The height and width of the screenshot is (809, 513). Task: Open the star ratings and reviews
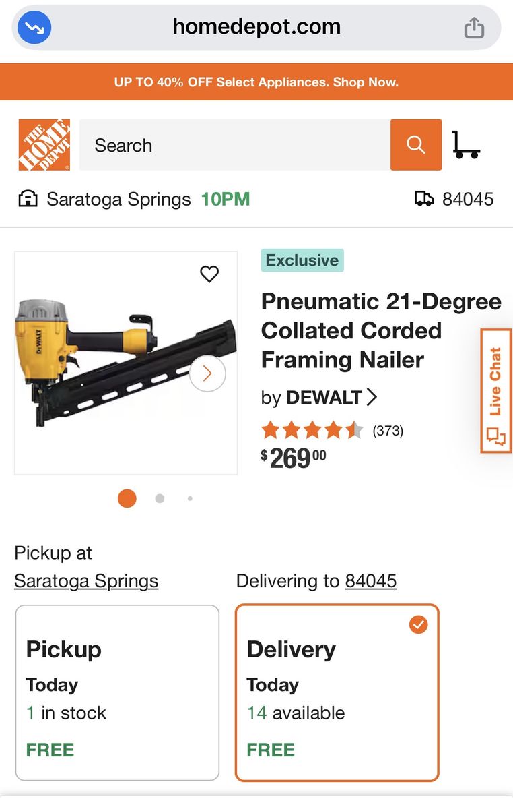pyautogui.click(x=333, y=430)
